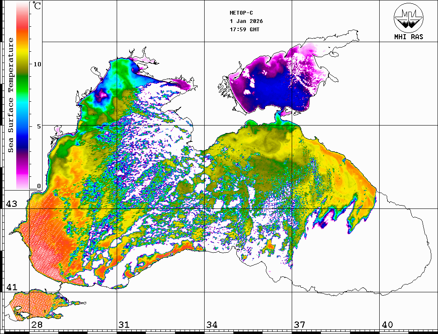Click the latitude 41 label
This screenshot has width=438, height=334.
point(12,287)
